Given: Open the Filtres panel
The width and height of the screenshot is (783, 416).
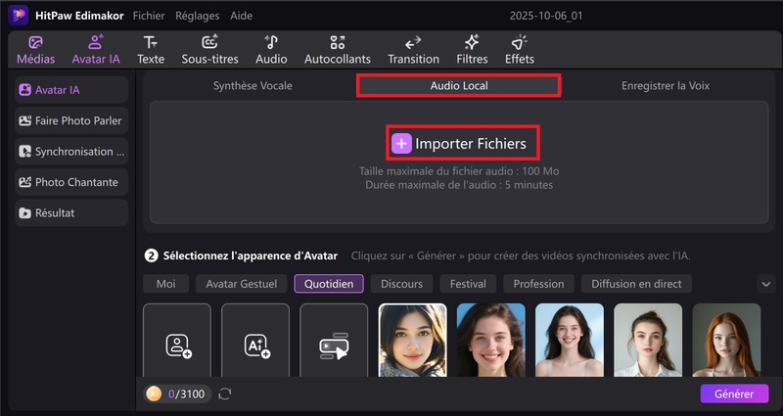Looking at the screenshot, I should [472, 50].
